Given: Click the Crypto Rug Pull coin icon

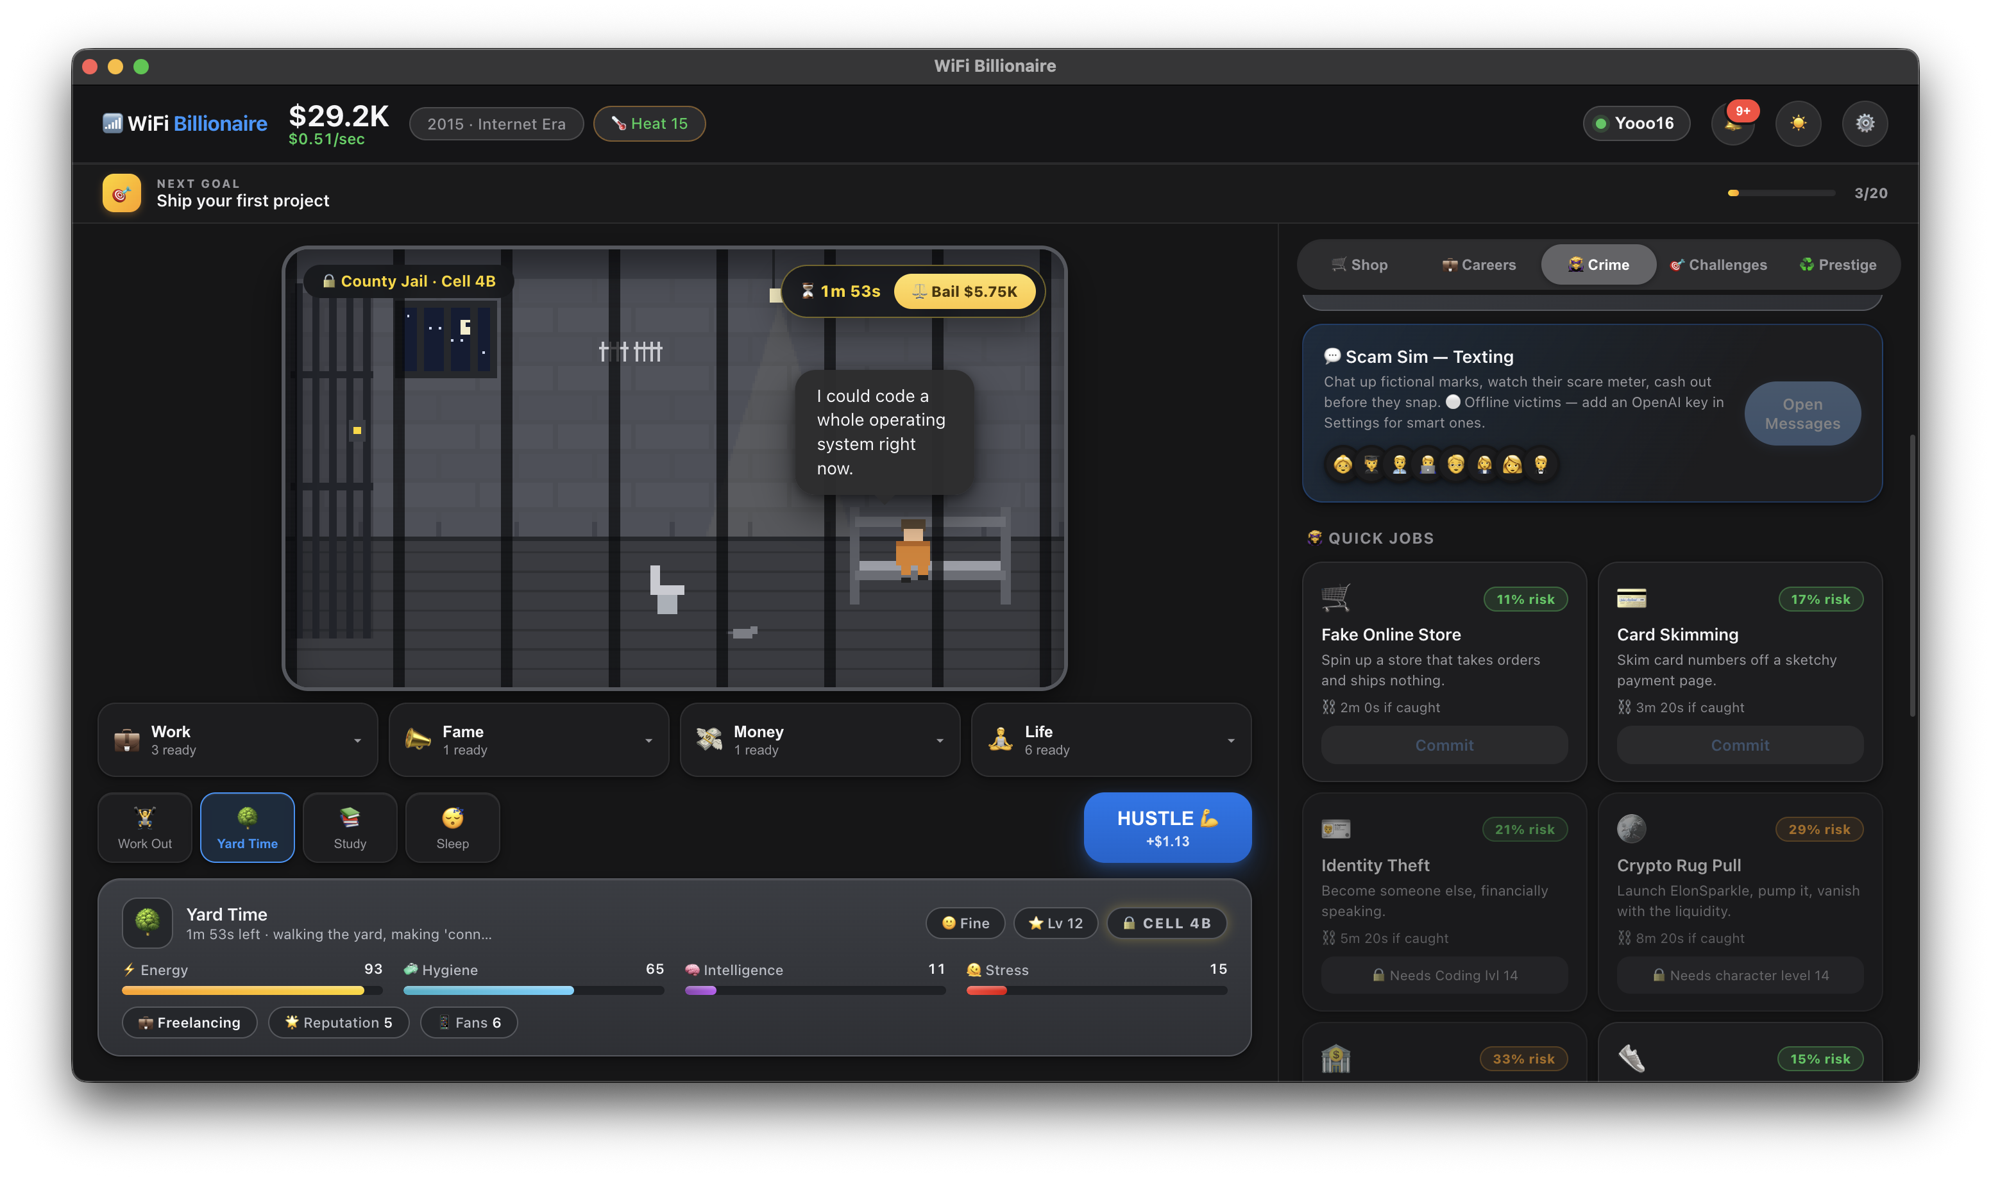Looking at the screenshot, I should click(1632, 829).
